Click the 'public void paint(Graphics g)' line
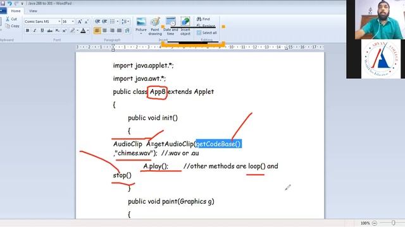Viewport: 405px width, 227px height. pyautogui.click(x=171, y=202)
